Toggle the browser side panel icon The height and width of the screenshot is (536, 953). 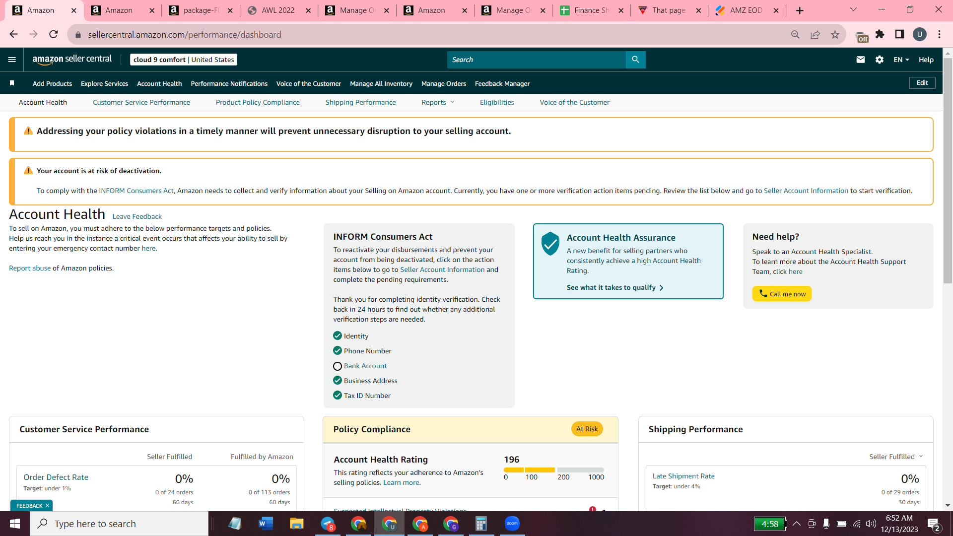(x=899, y=34)
